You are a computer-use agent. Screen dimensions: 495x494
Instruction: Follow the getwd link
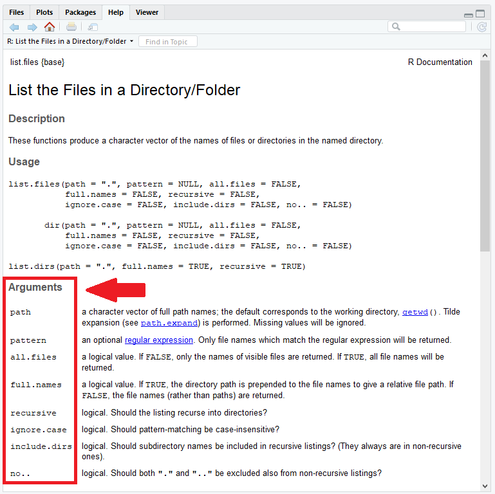click(x=415, y=313)
